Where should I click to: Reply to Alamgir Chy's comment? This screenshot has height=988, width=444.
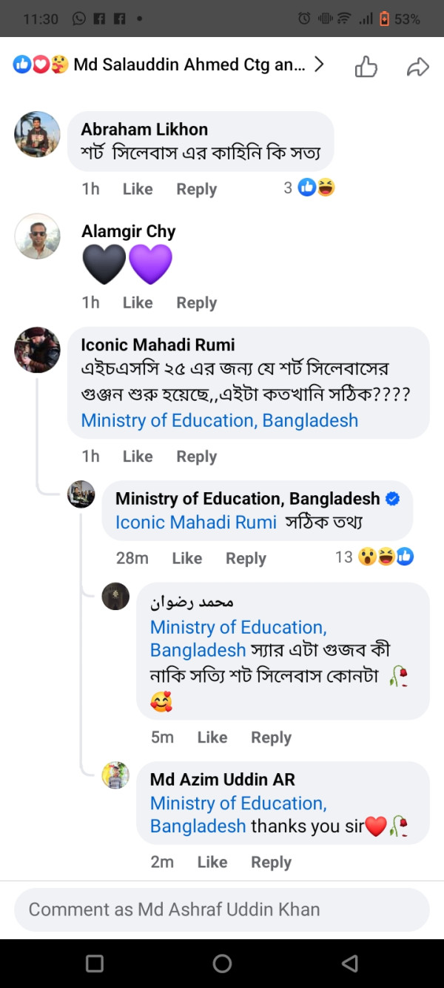[196, 302]
